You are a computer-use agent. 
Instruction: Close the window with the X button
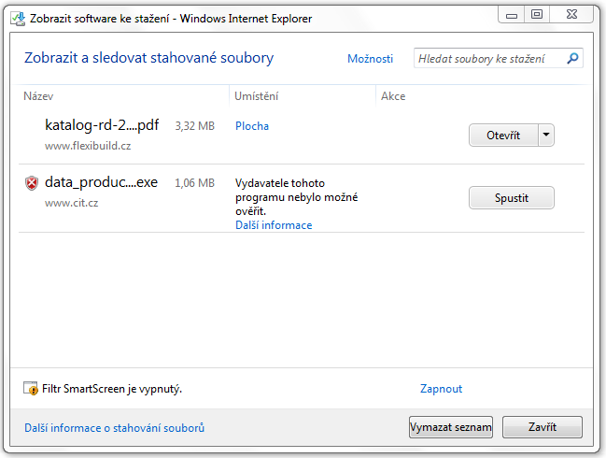point(571,15)
